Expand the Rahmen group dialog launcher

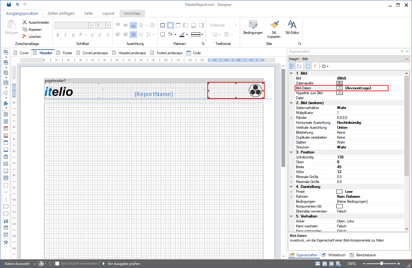tap(203, 44)
